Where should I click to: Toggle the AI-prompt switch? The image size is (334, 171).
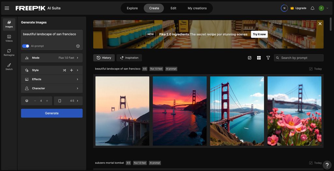pyautogui.click(x=26, y=46)
